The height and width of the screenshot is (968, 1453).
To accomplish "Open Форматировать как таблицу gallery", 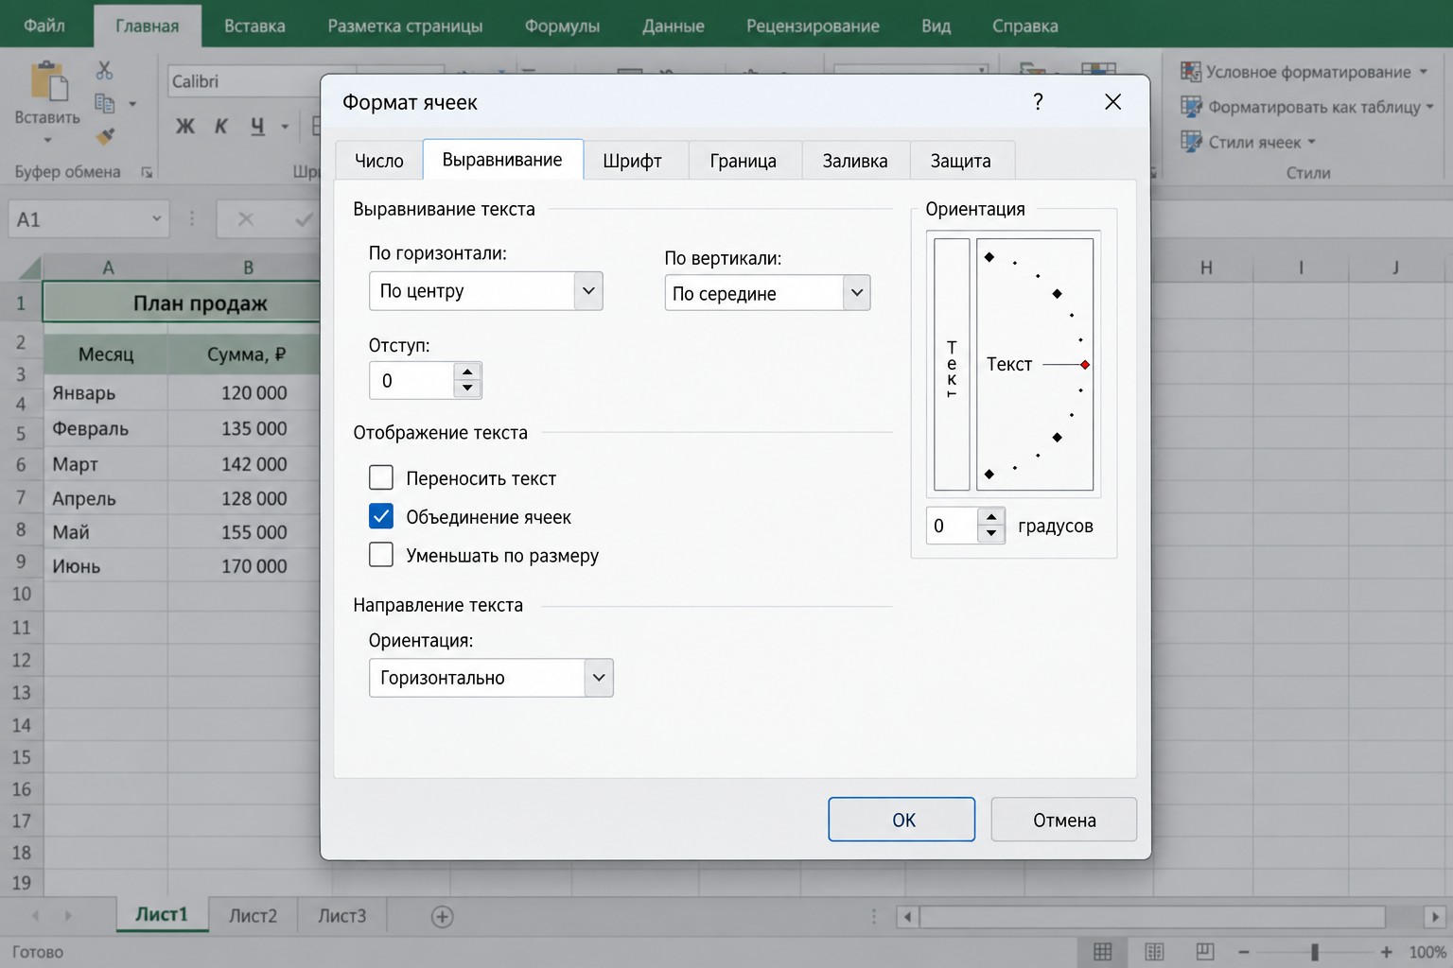I will pyautogui.click(x=1307, y=107).
